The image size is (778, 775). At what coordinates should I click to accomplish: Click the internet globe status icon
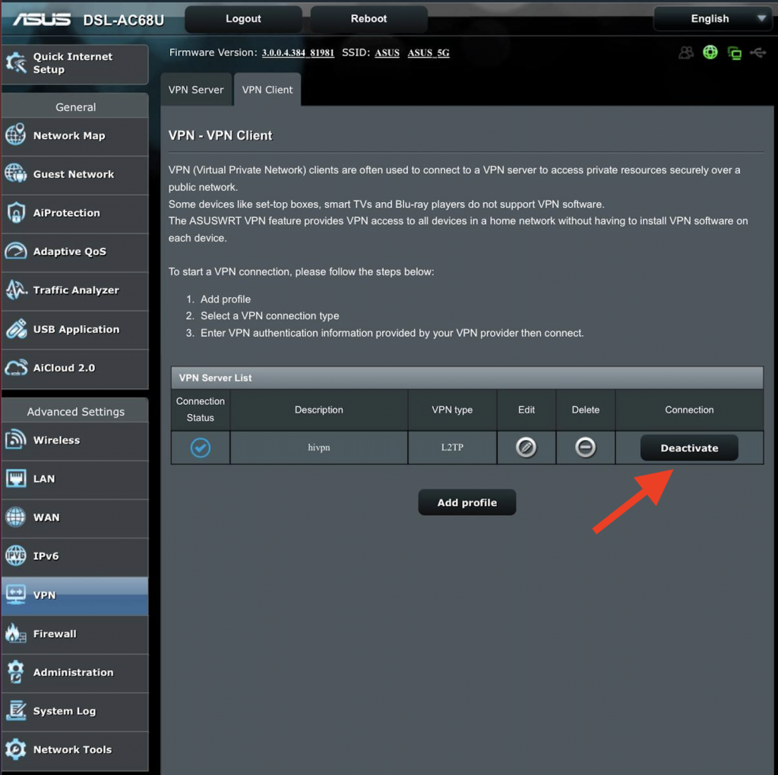710,52
